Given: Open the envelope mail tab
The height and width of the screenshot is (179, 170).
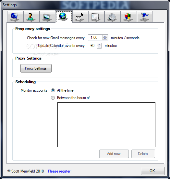Looking at the screenshot, I should [80, 17].
